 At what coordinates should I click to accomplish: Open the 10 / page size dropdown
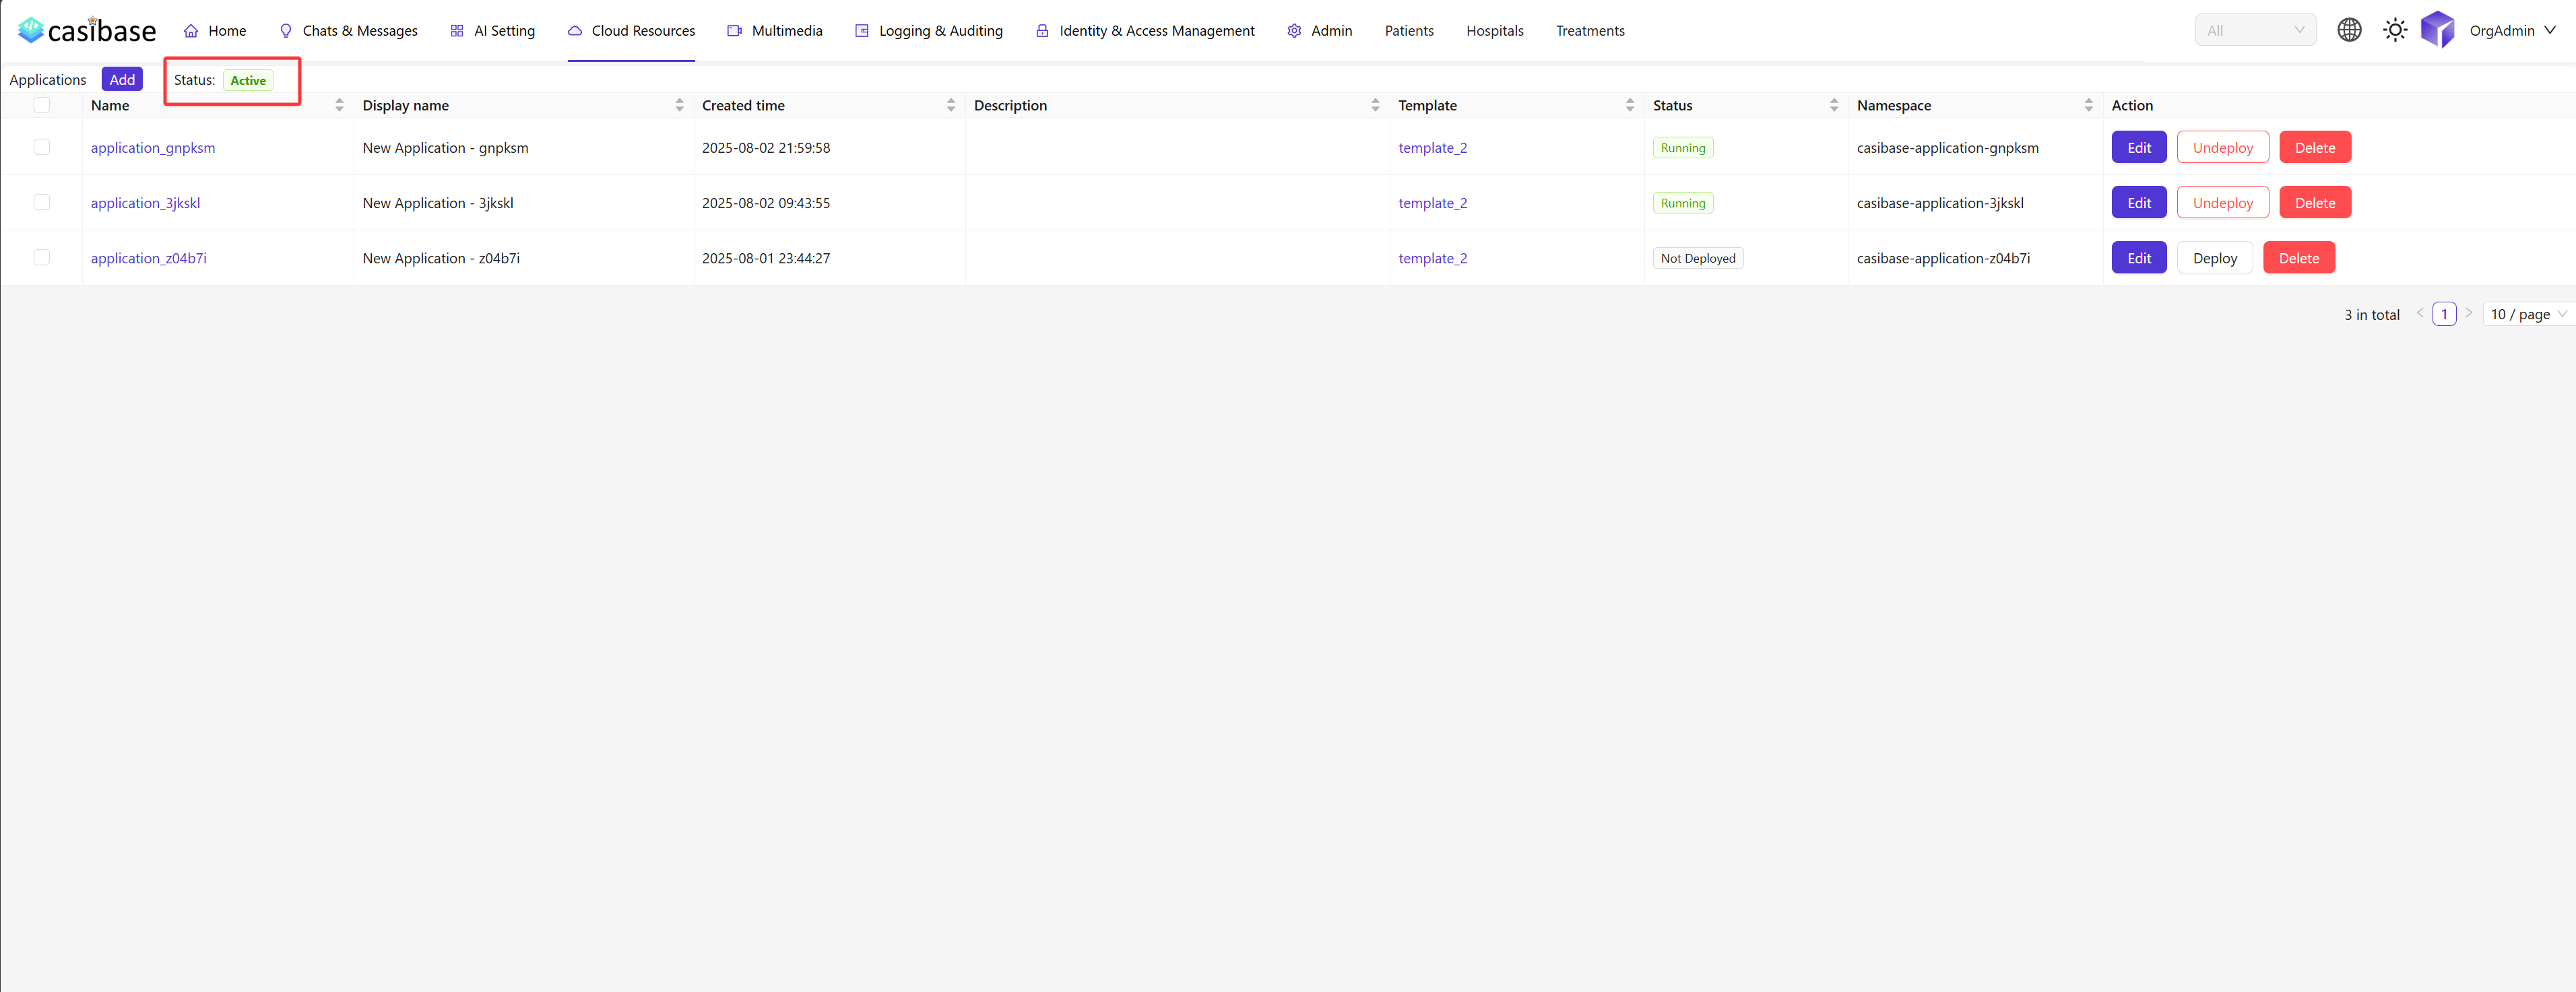2526,313
